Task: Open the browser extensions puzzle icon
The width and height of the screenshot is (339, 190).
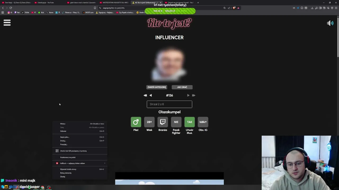Action: point(302,8)
